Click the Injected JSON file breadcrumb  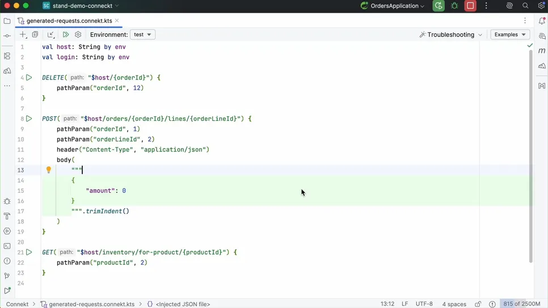[179, 304]
